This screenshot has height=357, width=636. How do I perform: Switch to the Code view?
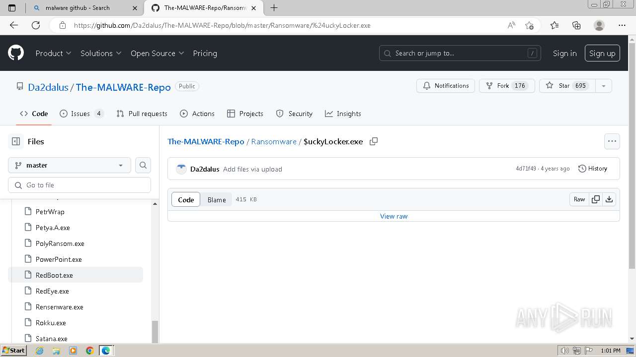pos(186,199)
